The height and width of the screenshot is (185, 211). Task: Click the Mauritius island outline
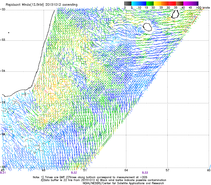[x=175, y=14]
